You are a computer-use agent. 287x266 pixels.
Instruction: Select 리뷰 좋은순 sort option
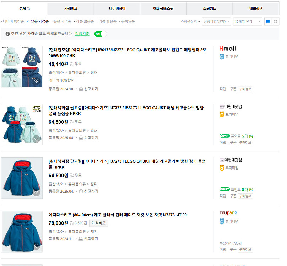(x=107, y=21)
